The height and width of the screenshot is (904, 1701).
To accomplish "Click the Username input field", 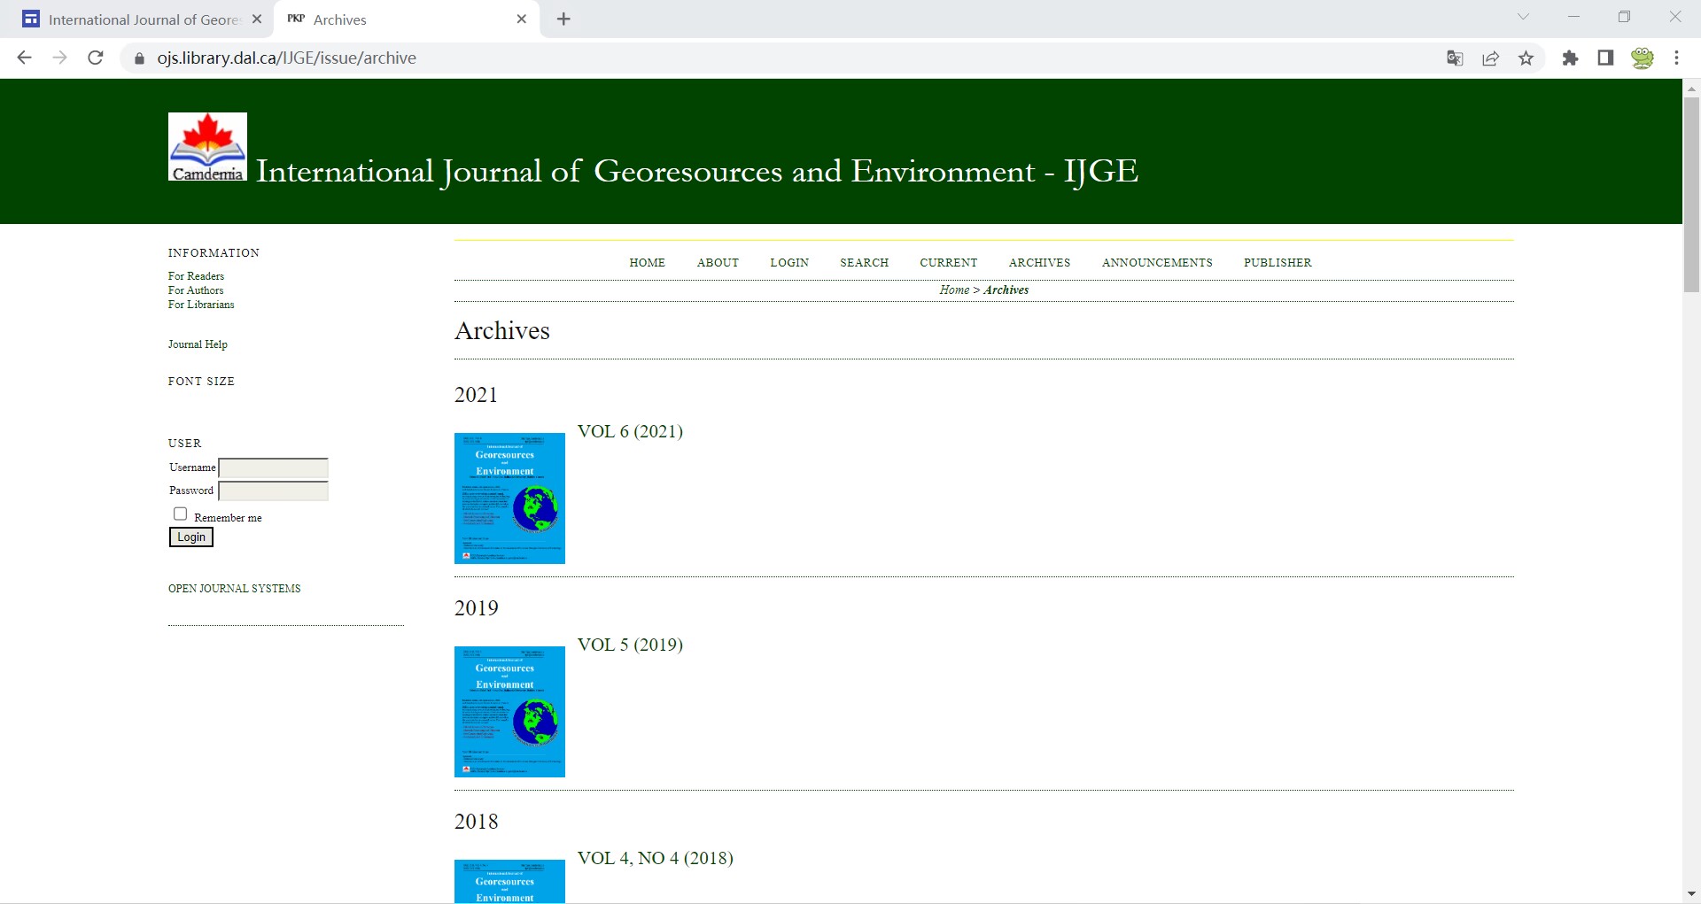I will (x=274, y=467).
